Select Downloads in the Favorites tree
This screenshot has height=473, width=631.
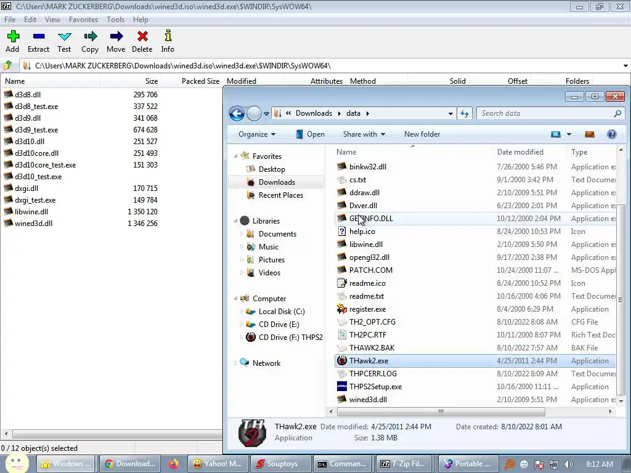pyautogui.click(x=277, y=182)
